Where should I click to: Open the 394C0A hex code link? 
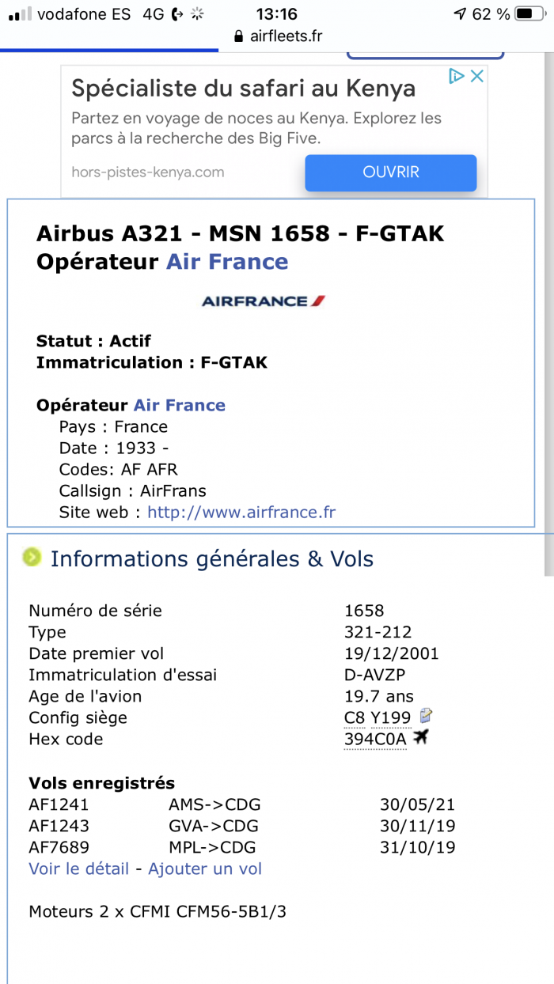(375, 740)
